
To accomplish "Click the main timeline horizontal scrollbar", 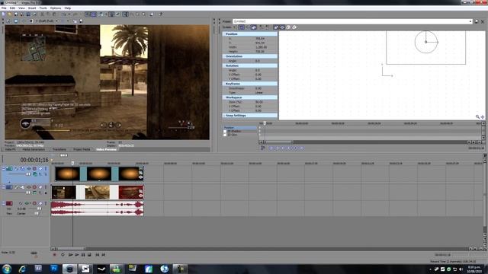I will pos(71,249).
